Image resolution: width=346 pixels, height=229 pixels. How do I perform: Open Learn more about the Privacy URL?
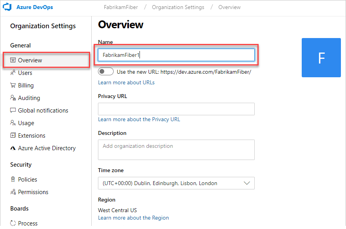tap(139, 119)
